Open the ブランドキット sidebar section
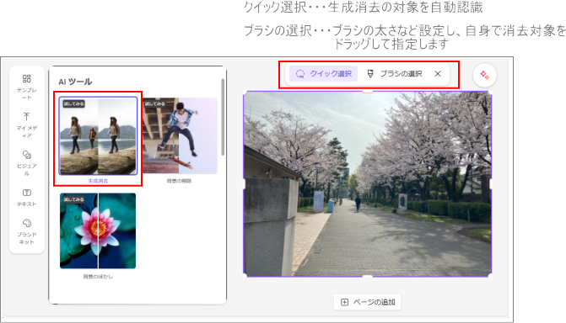The width and height of the screenshot is (566, 323). [27, 231]
